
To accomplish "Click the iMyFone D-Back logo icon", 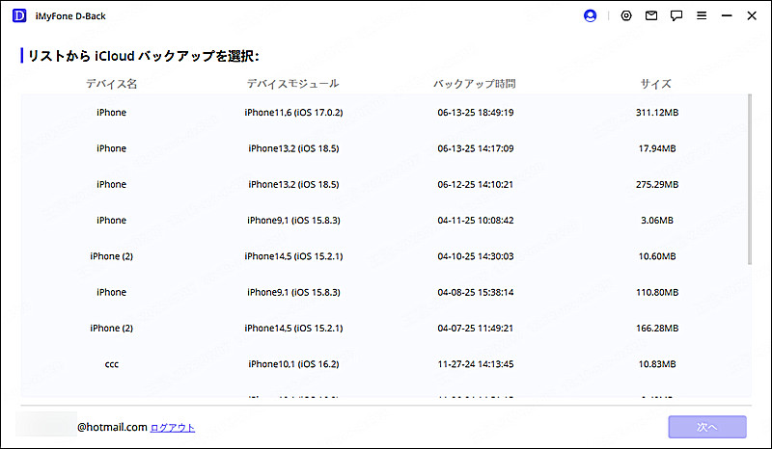I will (19, 15).
